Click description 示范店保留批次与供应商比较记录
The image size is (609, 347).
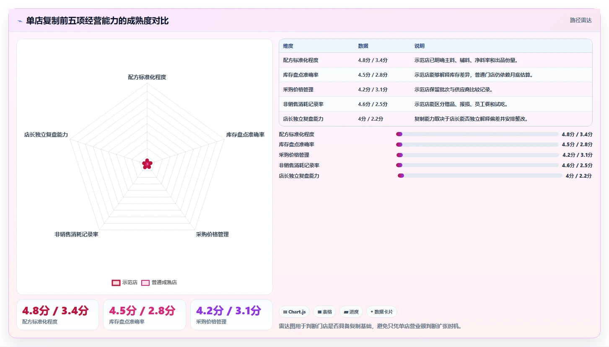[x=454, y=89]
